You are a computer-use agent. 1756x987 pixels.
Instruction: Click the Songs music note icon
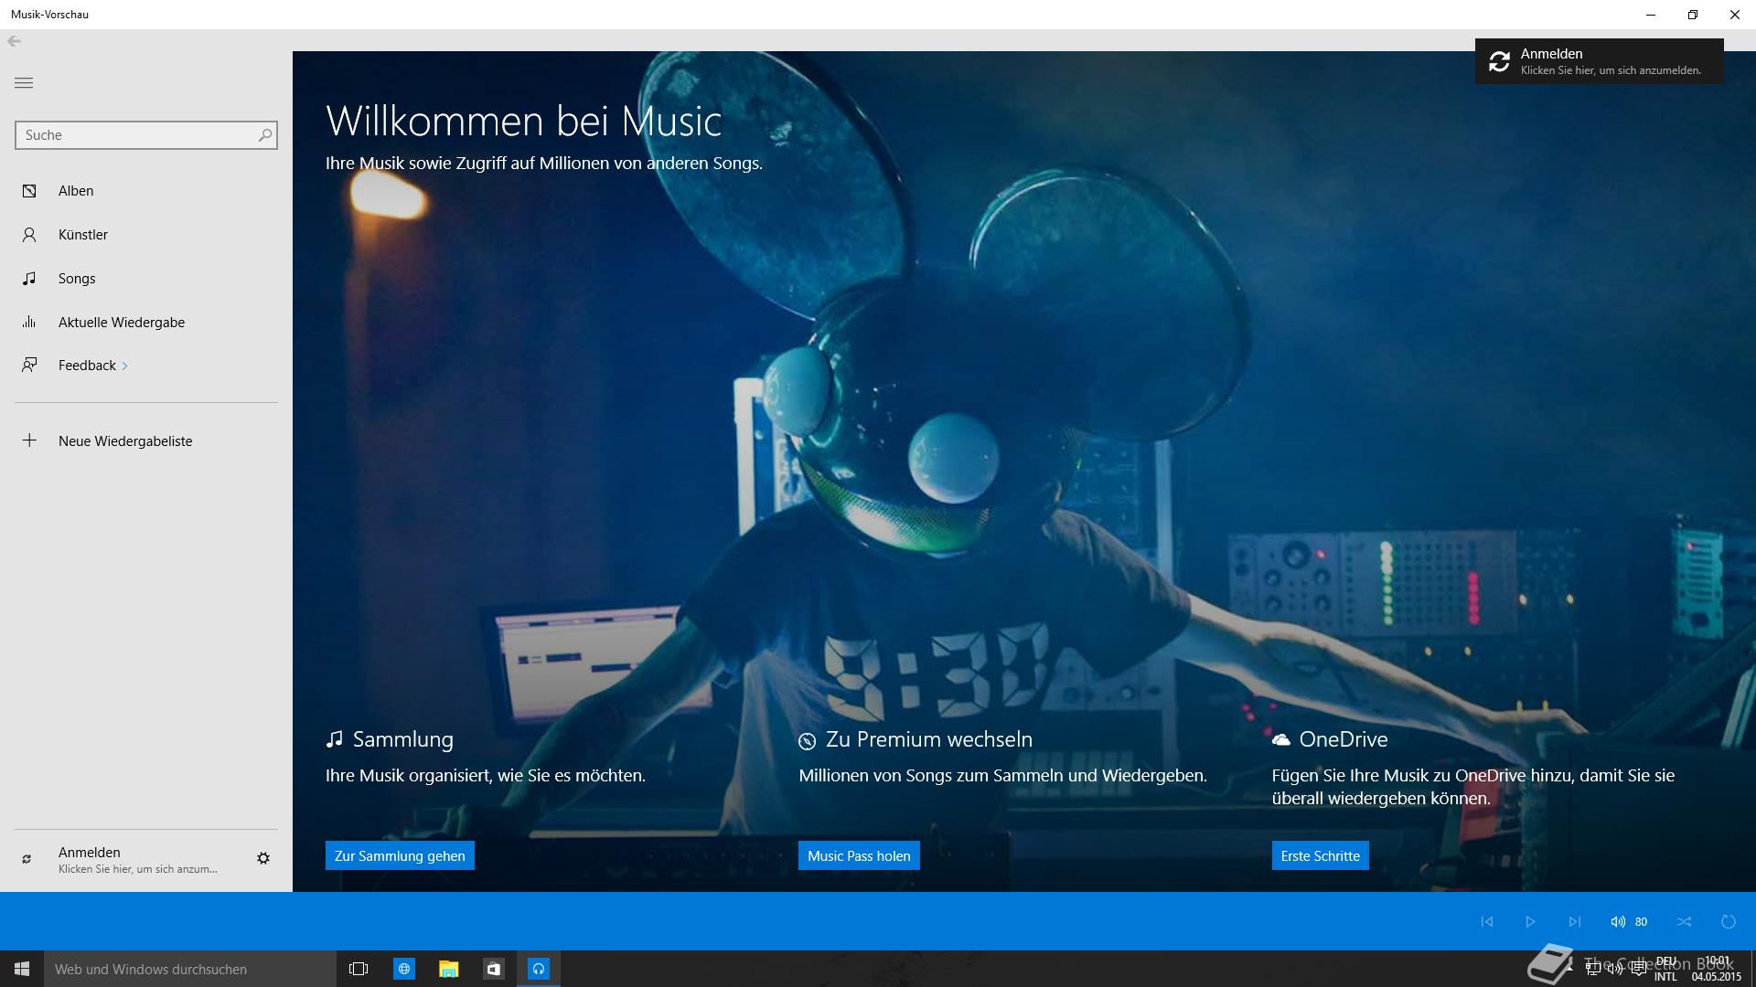pos(29,279)
